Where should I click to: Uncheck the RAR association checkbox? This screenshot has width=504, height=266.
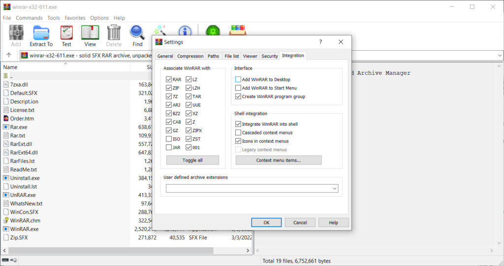coord(169,79)
